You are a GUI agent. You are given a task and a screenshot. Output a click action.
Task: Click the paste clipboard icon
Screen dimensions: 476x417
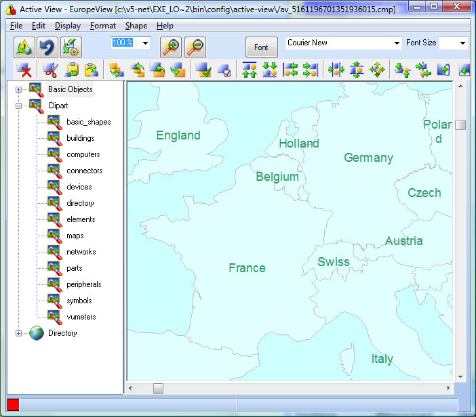coord(91,70)
